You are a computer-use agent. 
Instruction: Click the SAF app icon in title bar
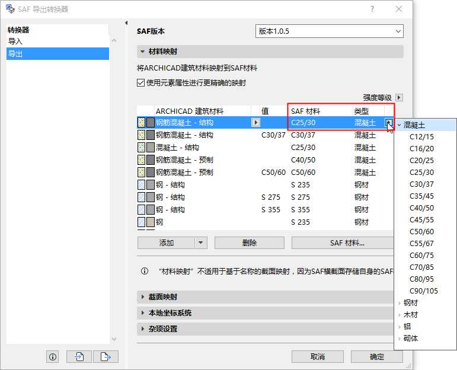10,9
